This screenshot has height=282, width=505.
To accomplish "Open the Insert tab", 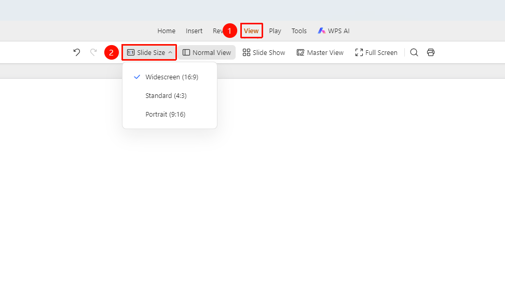I will tap(194, 31).
